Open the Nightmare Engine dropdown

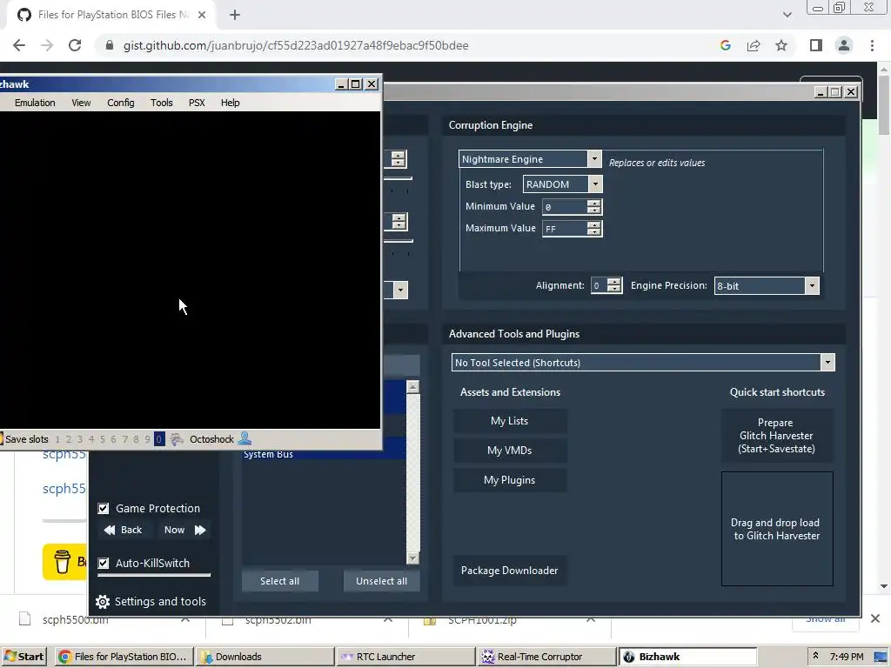[x=594, y=158]
